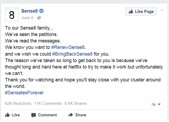Viewport: 169px width, 122px height.
Task: Click the Comment speech bubble icon
Action: (x=33, y=115)
